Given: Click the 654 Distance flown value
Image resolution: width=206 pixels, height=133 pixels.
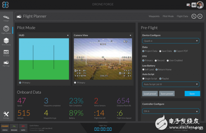Looking at the screenshot, I should click(x=123, y=101).
